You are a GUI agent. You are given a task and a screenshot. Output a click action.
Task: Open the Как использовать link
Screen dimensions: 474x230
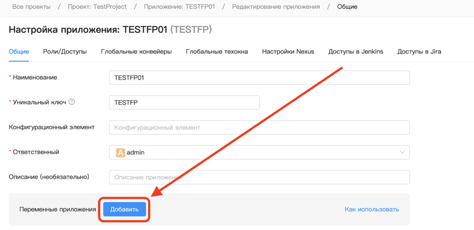point(372,209)
